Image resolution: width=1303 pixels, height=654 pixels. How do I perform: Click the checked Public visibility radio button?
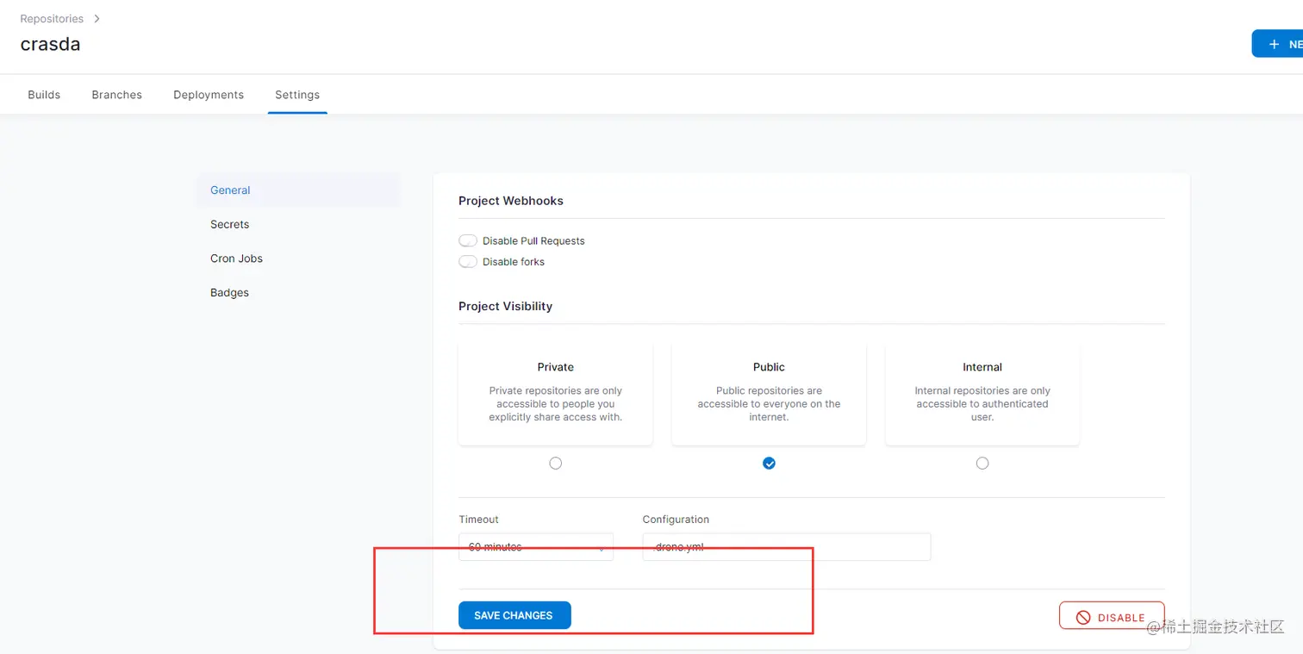click(x=769, y=464)
